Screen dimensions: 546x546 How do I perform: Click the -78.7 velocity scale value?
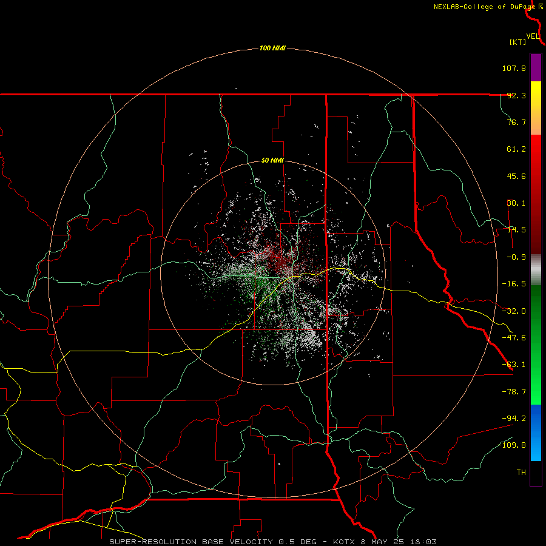coord(514,392)
